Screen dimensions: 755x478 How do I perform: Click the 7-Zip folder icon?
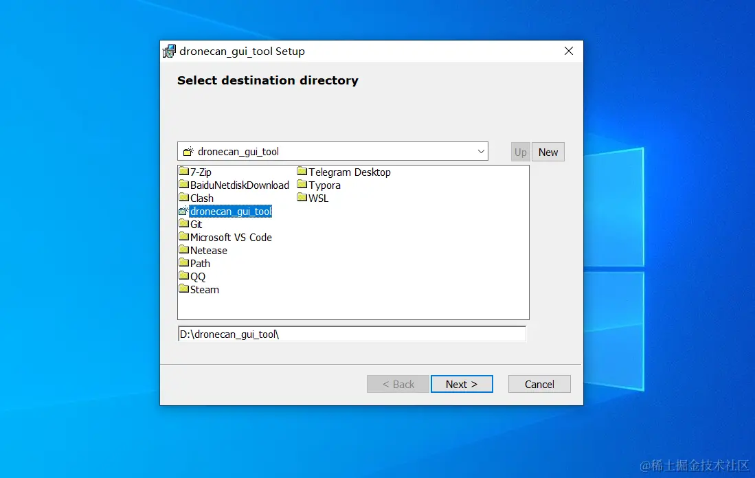(183, 172)
